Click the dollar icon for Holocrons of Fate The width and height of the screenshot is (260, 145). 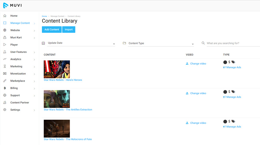click(x=229, y=121)
